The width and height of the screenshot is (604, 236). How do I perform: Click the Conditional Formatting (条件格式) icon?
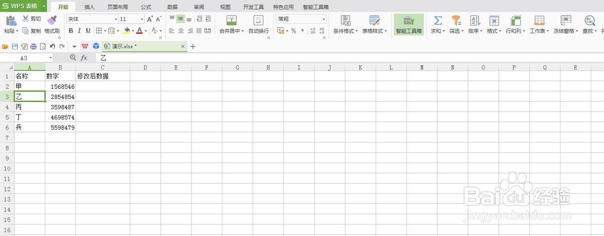click(345, 21)
